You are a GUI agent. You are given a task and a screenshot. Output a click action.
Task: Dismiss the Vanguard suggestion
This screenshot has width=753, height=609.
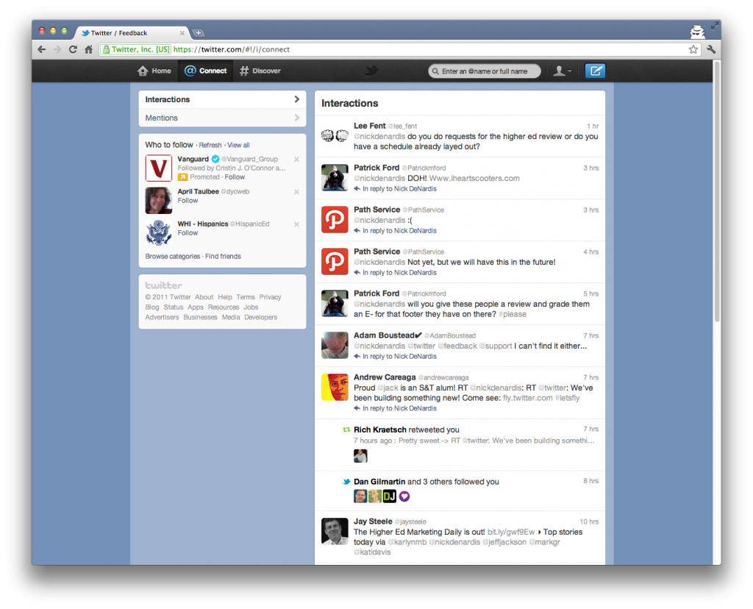click(296, 160)
